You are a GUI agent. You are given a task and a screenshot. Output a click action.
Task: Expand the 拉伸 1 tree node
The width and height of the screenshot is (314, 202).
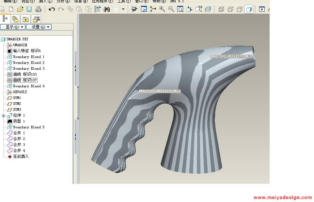pos(4,116)
